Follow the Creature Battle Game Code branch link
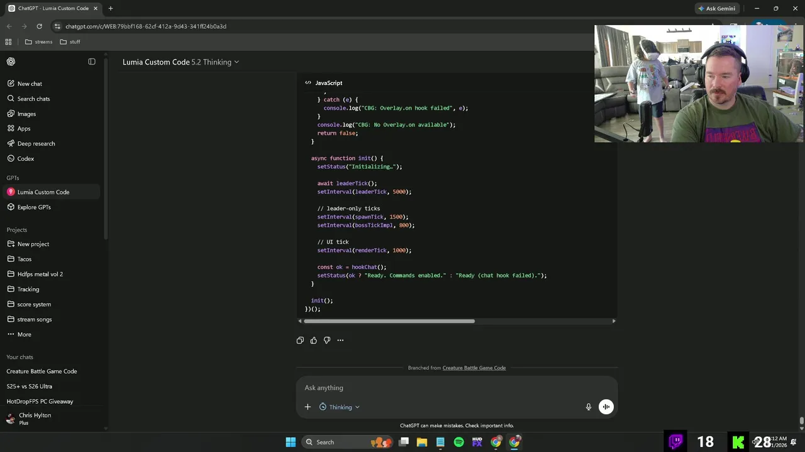 click(474, 368)
